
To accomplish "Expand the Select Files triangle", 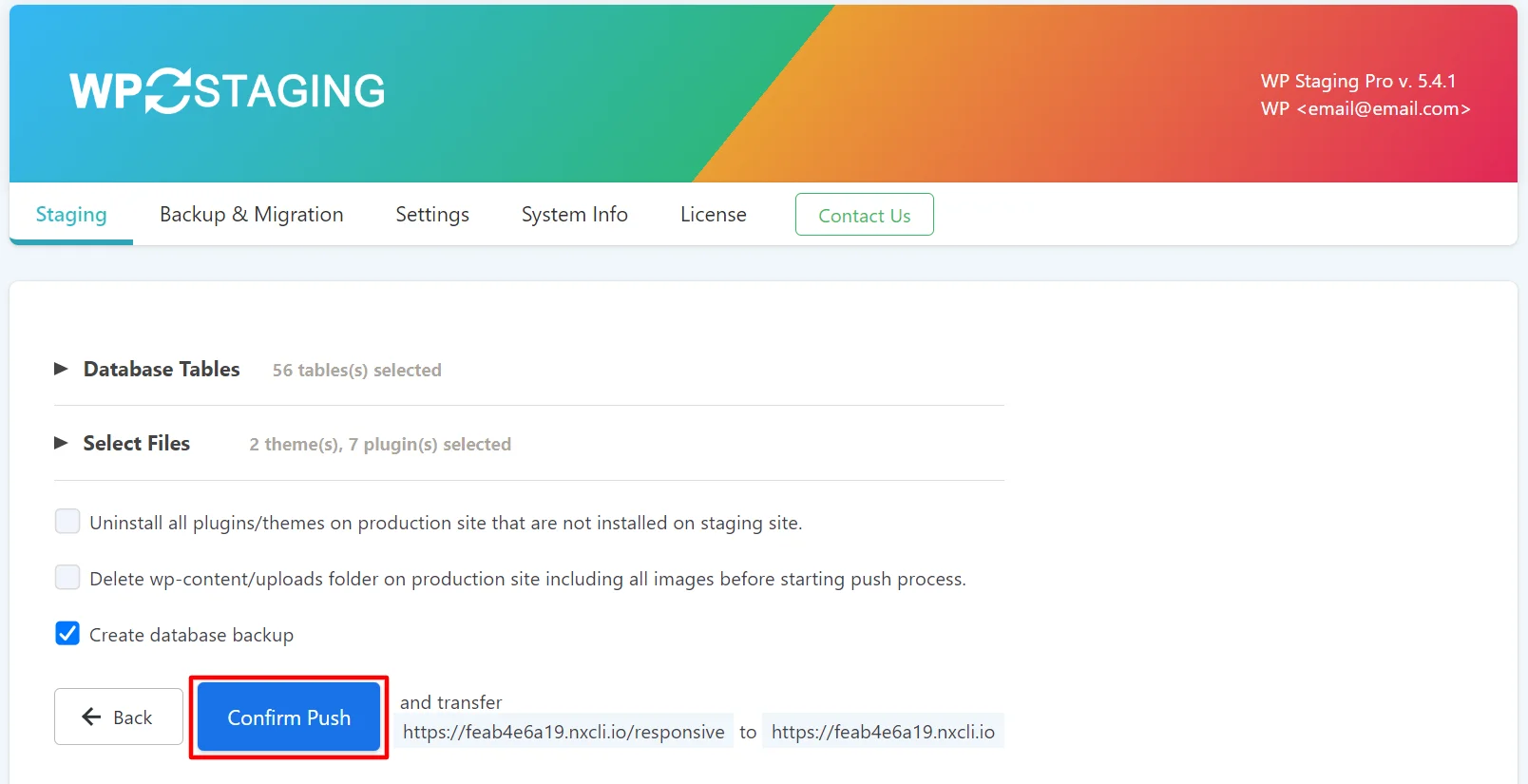I will [x=61, y=443].
